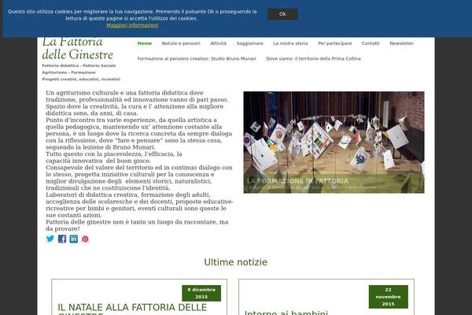Share the page on Facebook
This screenshot has width=472, height=315.
pos(62,239)
